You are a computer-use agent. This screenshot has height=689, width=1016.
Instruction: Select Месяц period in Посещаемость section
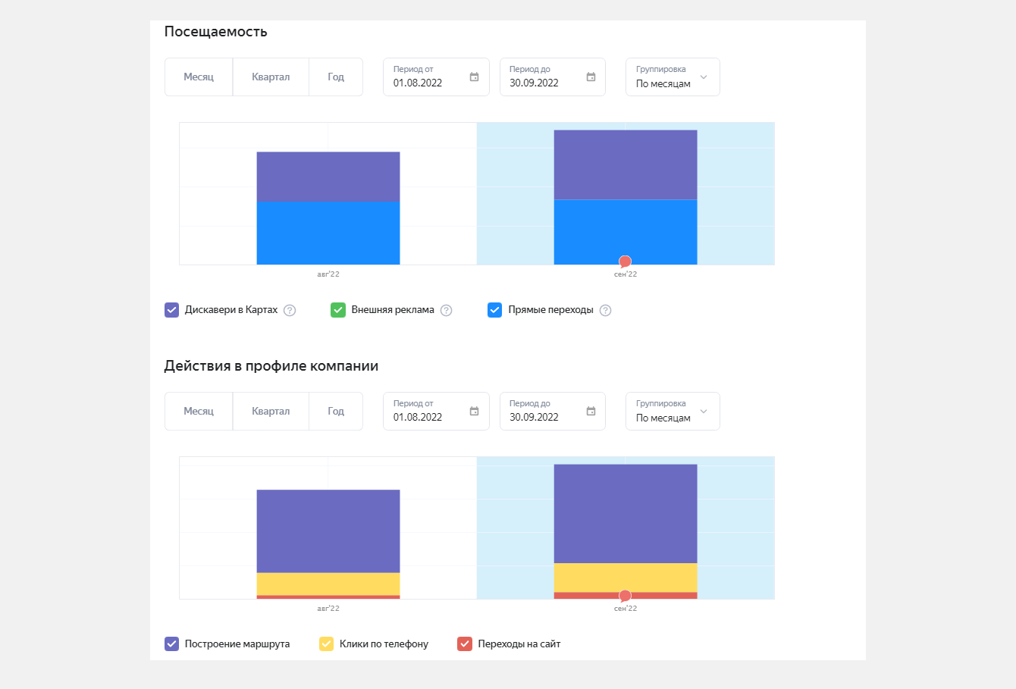199,77
